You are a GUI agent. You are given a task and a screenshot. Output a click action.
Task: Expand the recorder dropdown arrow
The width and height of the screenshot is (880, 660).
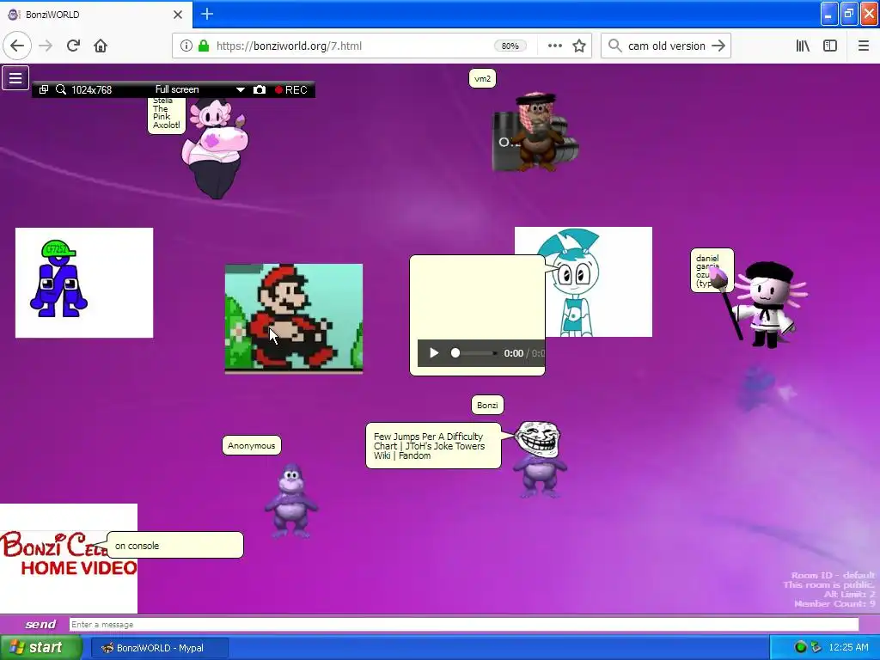tap(241, 89)
